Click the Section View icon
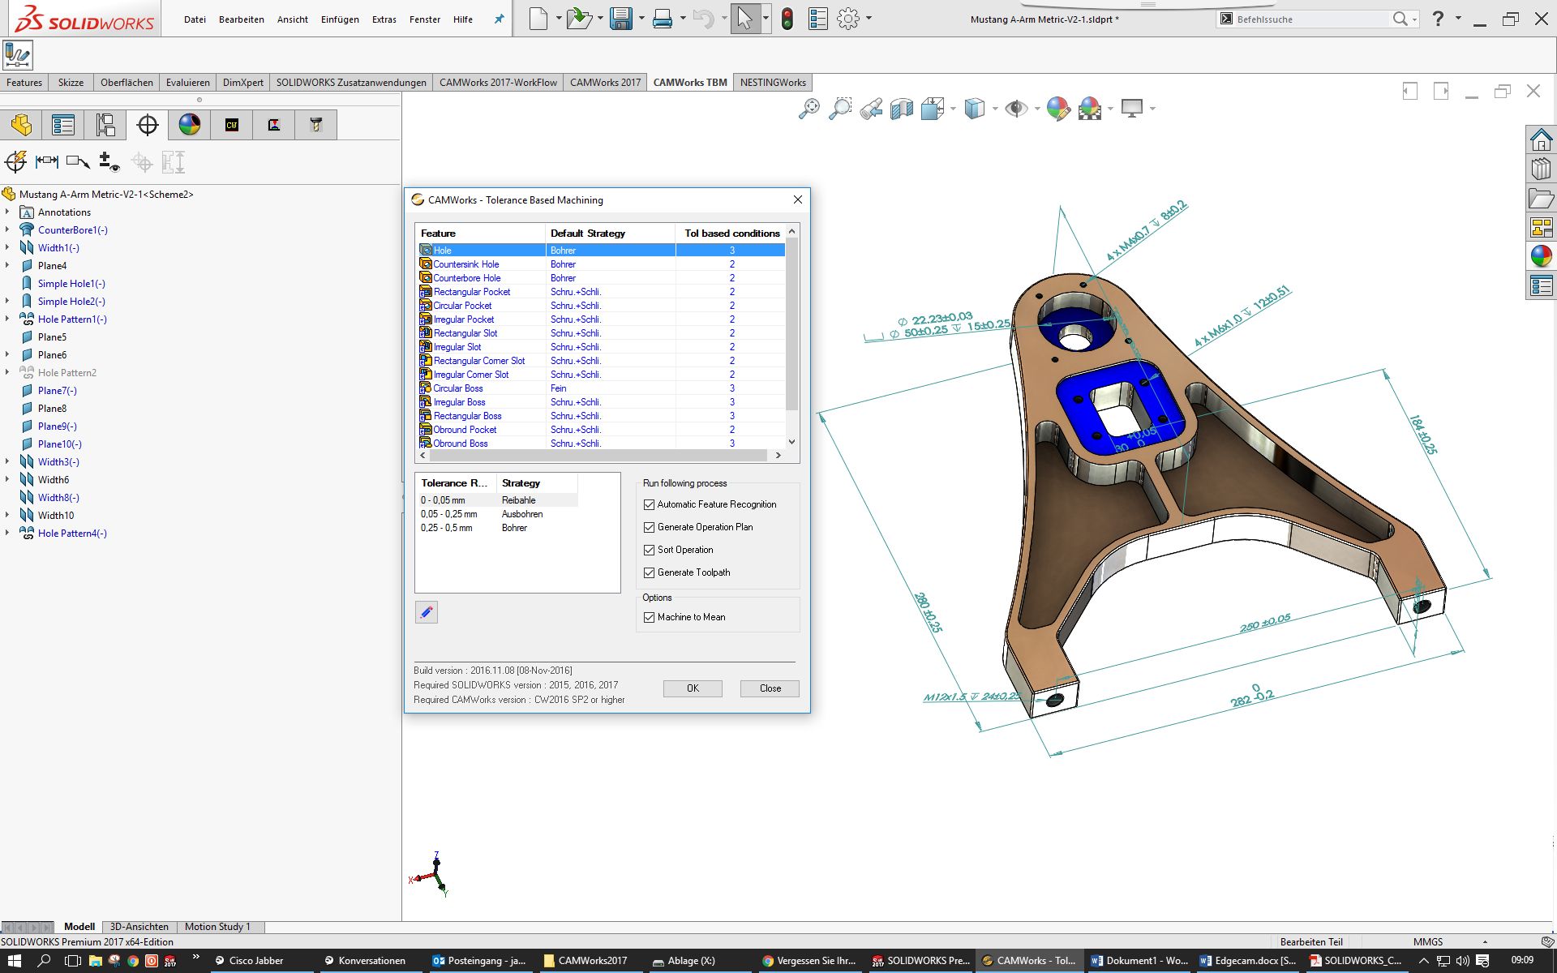 (x=902, y=109)
